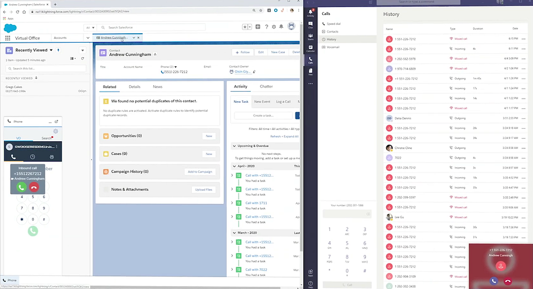This screenshot has width=533, height=289.
Task: Click Search this list field
Action: click(x=46, y=69)
